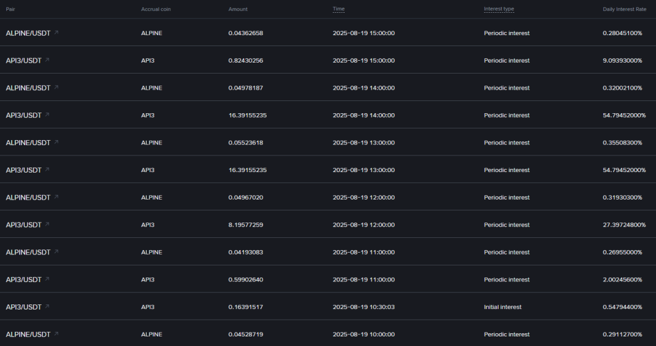Click the Pair column header
656x346 pixels.
pyautogui.click(x=10, y=9)
